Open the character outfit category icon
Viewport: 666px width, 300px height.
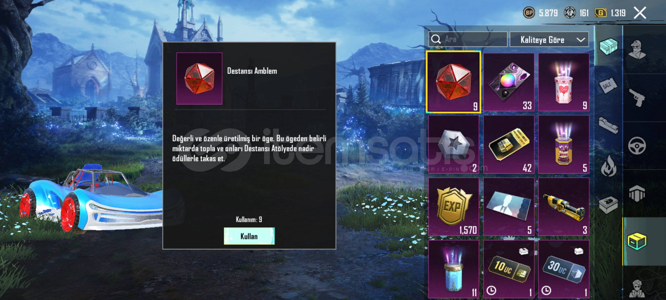(x=637, y=50)
